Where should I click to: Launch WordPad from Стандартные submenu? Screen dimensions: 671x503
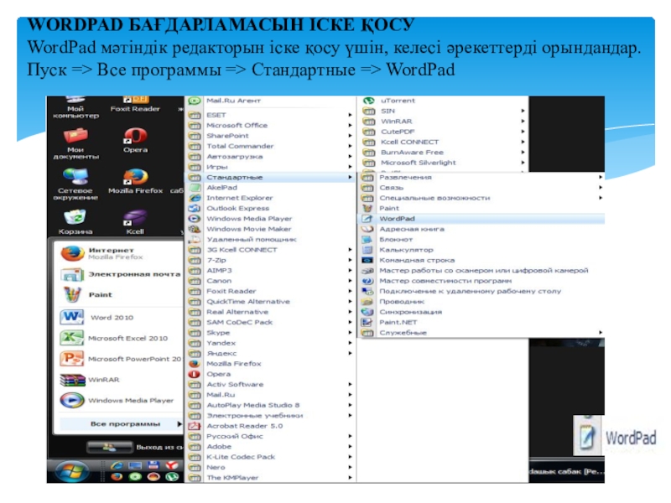481,219
